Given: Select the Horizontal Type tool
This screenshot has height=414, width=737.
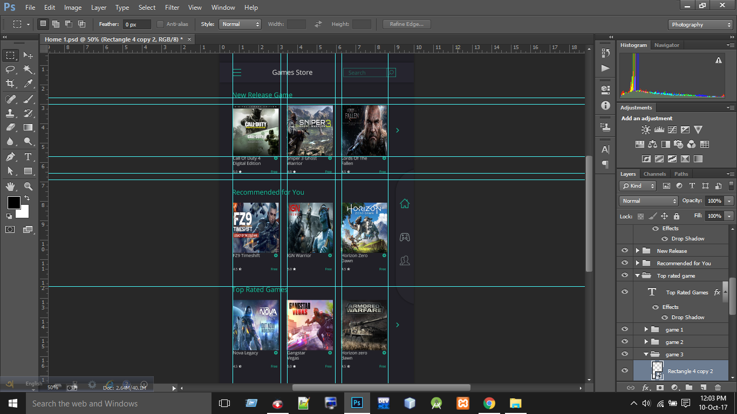Looking at the screenshot, I should tap(28, 157).
